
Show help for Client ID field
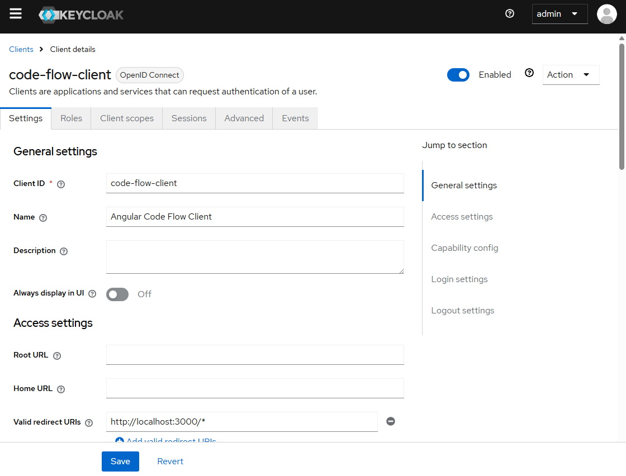(x=61, y=184)
